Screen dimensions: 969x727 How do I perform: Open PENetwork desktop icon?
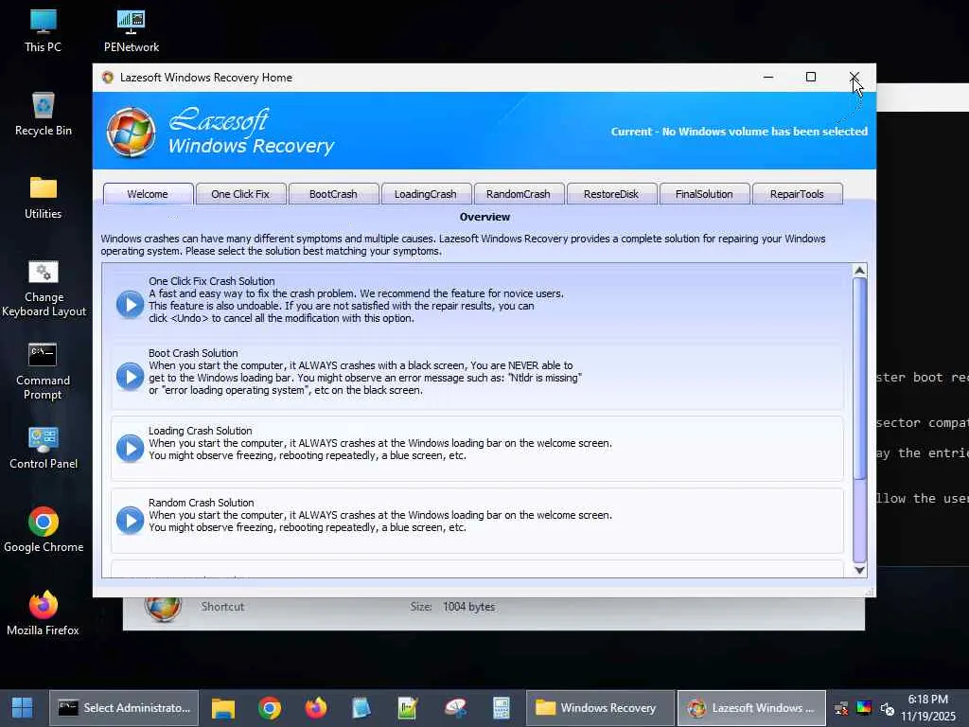tap(131, 30)
